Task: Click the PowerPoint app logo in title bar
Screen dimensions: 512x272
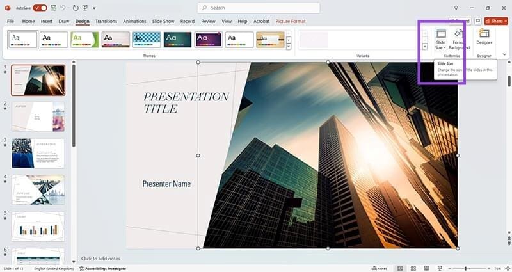Action: pyautogui.click(x=8, y=8)
